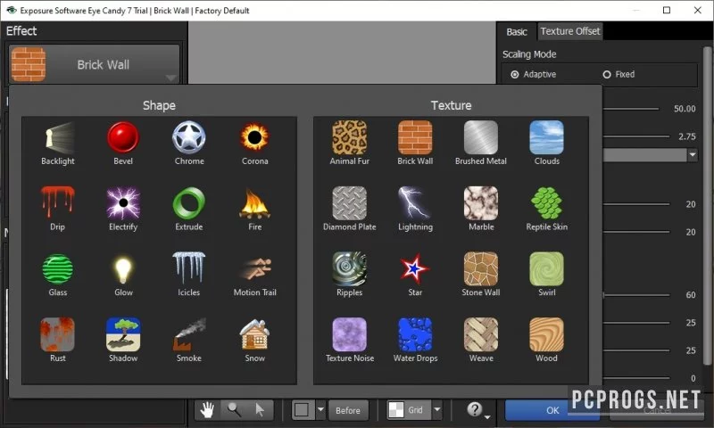Screen dimensions: 714x428
Task: Toggle the Grid preview button
Action: [410, 410]
